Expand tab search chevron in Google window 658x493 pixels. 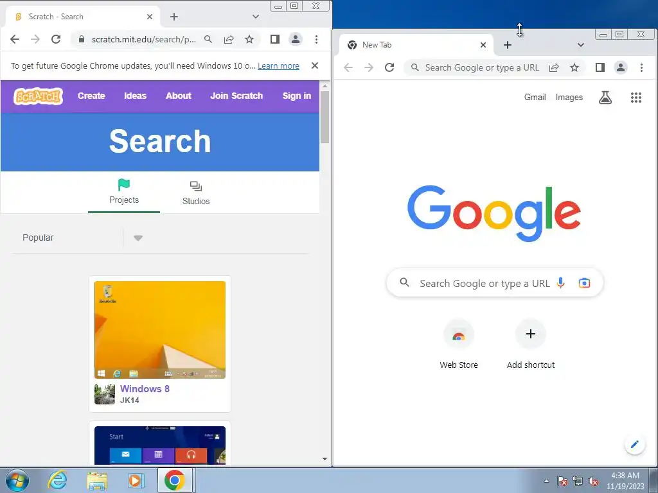coord(581,45)
